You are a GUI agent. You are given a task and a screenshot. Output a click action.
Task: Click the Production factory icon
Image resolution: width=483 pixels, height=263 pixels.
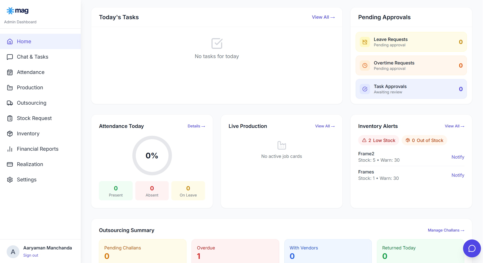[10, 87]
